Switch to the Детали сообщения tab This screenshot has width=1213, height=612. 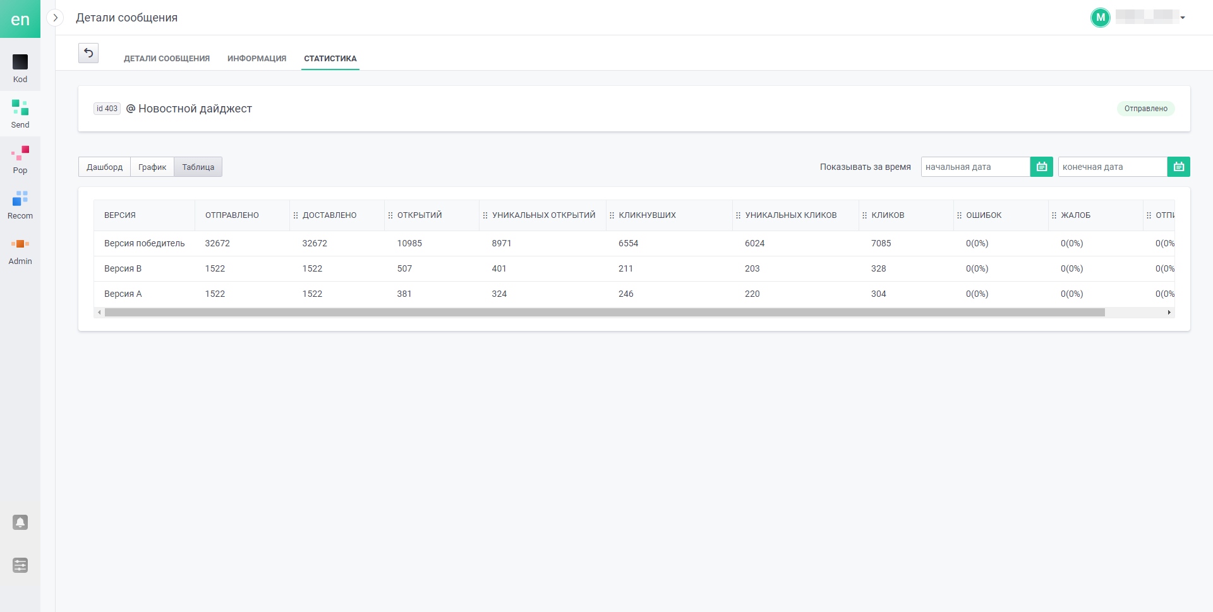point(167,58)
